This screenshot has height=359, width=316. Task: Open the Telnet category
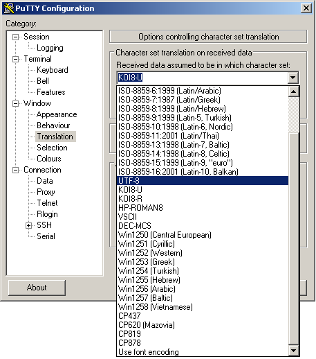tap(47, 203)
